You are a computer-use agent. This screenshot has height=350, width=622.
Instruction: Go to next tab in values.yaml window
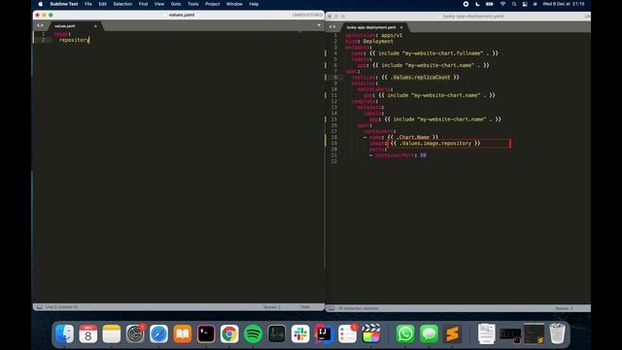point(43,26)
